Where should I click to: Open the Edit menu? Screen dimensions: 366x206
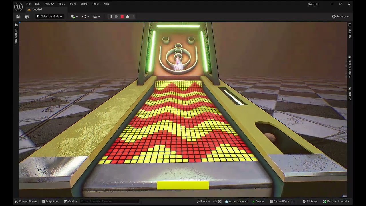[x=37, y=4]
